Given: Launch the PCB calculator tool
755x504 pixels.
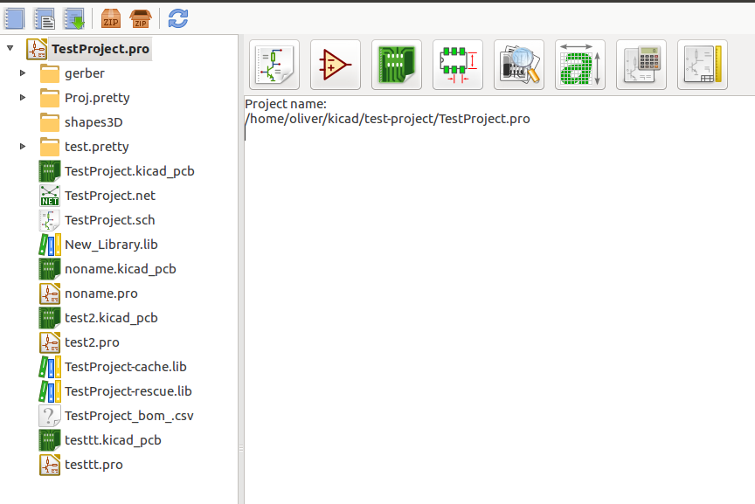Looking at the screenshot, I should pyautogui.click(x=641, y=65).
